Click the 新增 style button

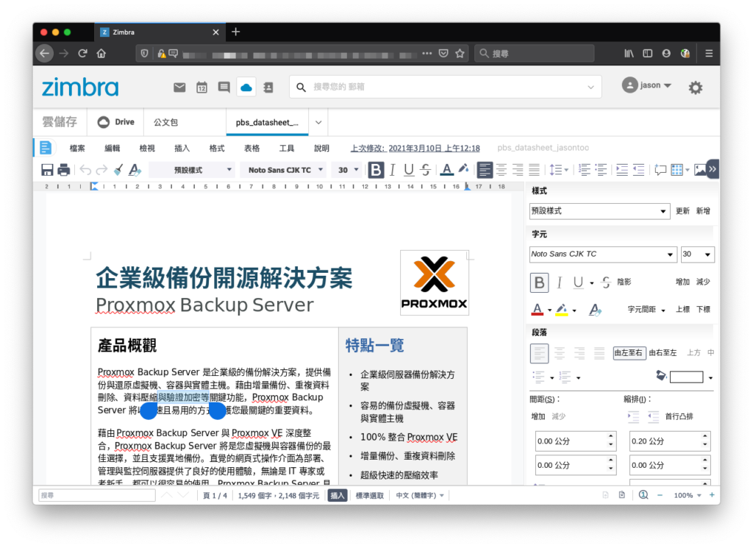tap(703, 211)
